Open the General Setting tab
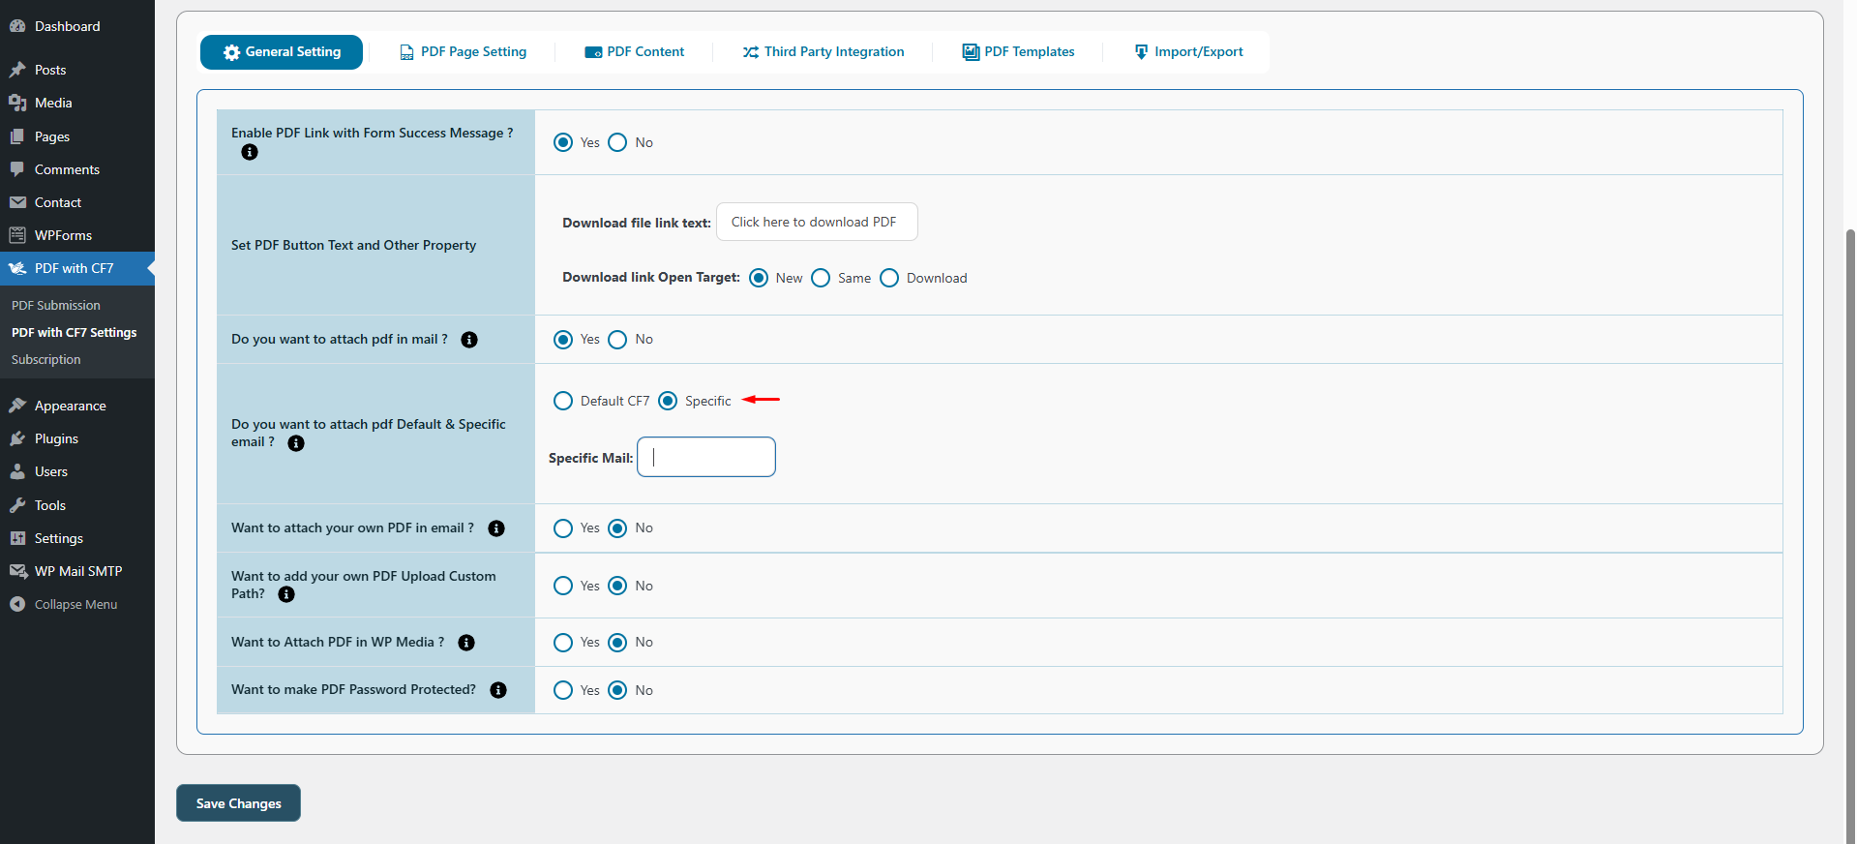 (282, 52)
